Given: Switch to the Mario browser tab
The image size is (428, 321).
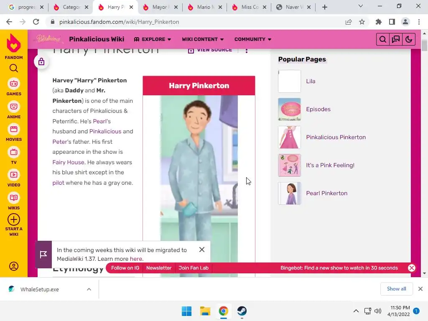Looking at the screenshot, I should pyautogui.click(x=204, y=7).
